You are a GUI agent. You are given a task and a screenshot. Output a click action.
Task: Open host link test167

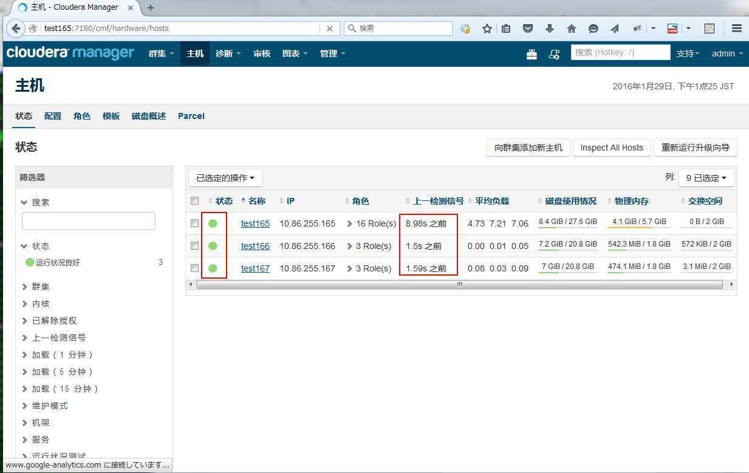pos(255,268)
